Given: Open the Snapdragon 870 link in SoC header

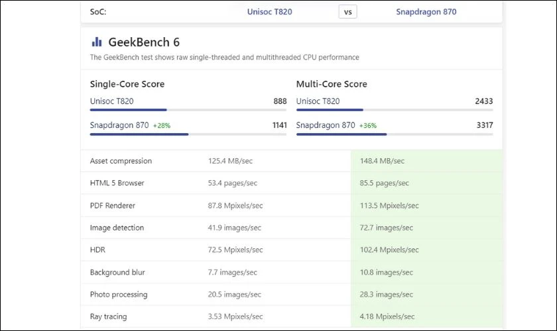Looking at the screenshot, I should (426, 12).
